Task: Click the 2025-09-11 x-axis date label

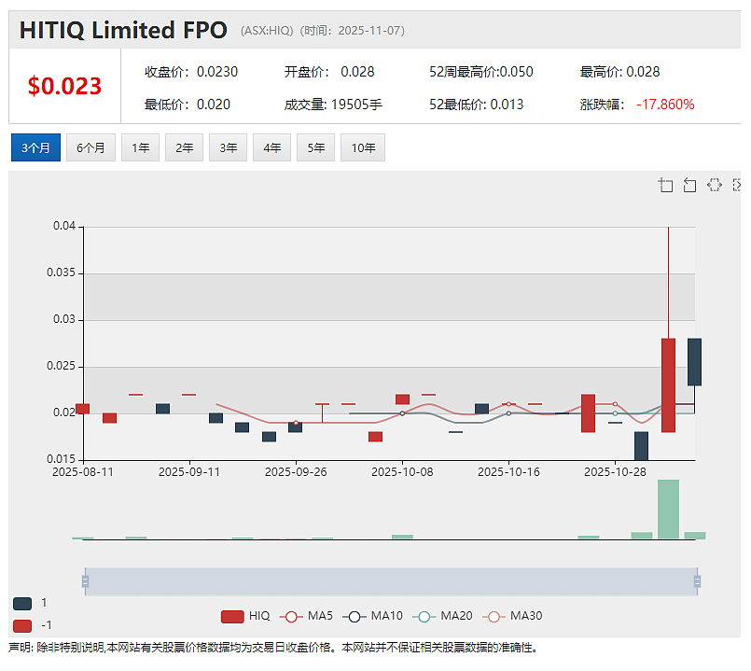Action: 189,472
